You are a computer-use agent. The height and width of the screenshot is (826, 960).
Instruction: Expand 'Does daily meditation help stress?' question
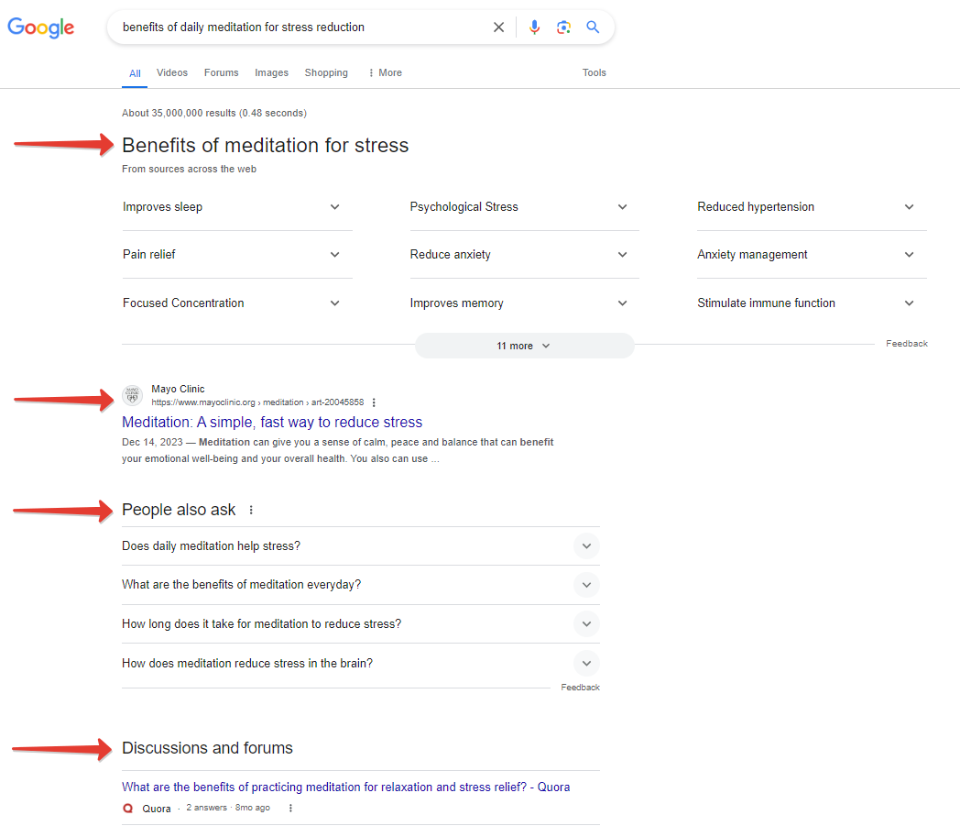tap(586, 546)
